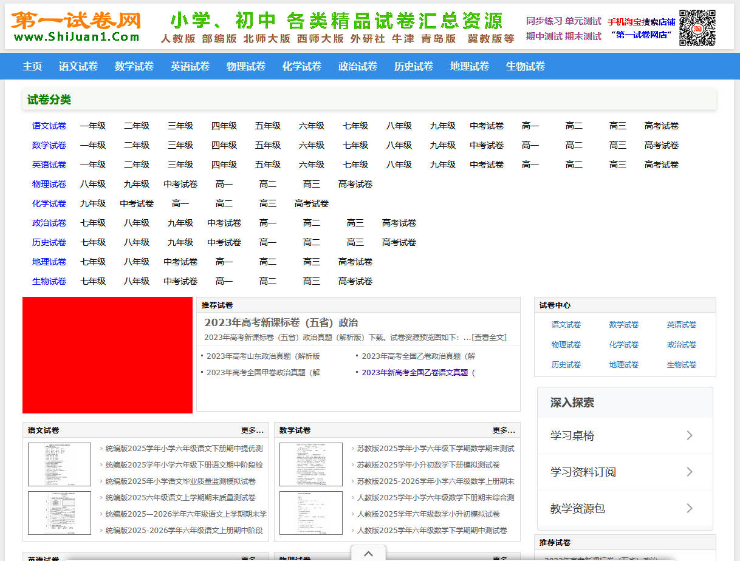Image resolution: width=740 pixels, height=561 pixels.
Task: Open 中考试卷 in the 物理试卷 row
Action: click(180, 183)
